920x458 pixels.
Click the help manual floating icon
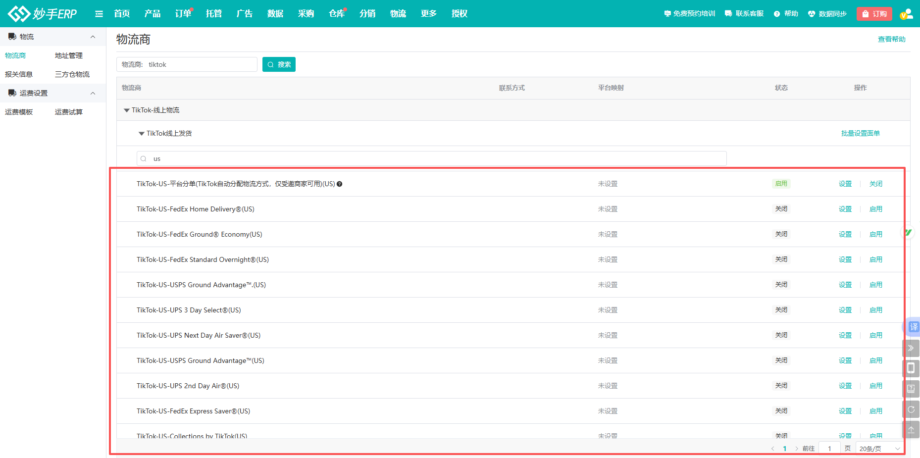pos(911,389)
